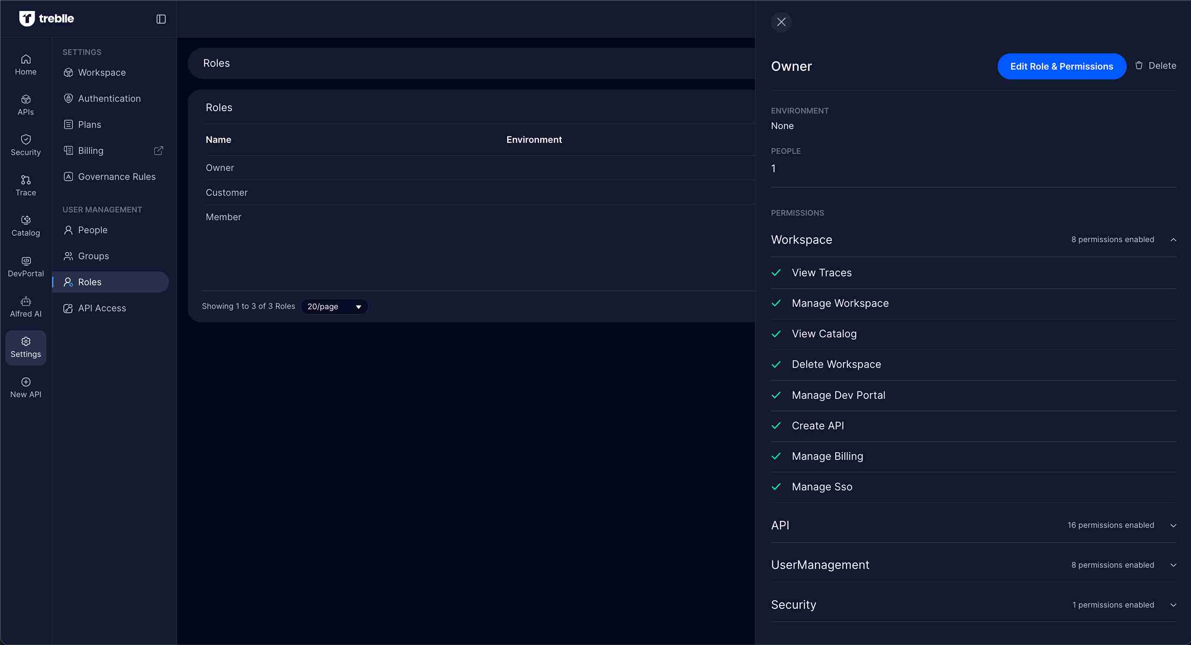Open the Alfred AI sidebar icon
Viewport: 1191px width, 645px height.
click(26, 307)
